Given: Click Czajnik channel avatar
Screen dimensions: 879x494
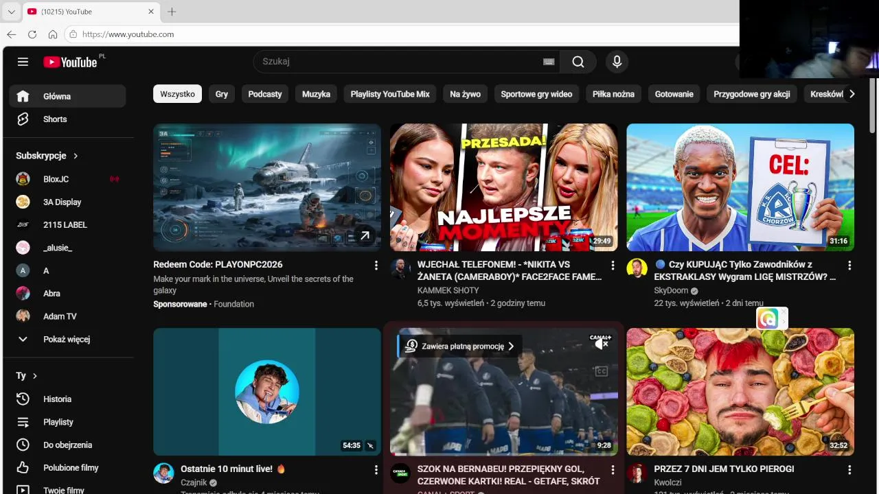Looking at the screenshot, I should (x=163, y=473).
